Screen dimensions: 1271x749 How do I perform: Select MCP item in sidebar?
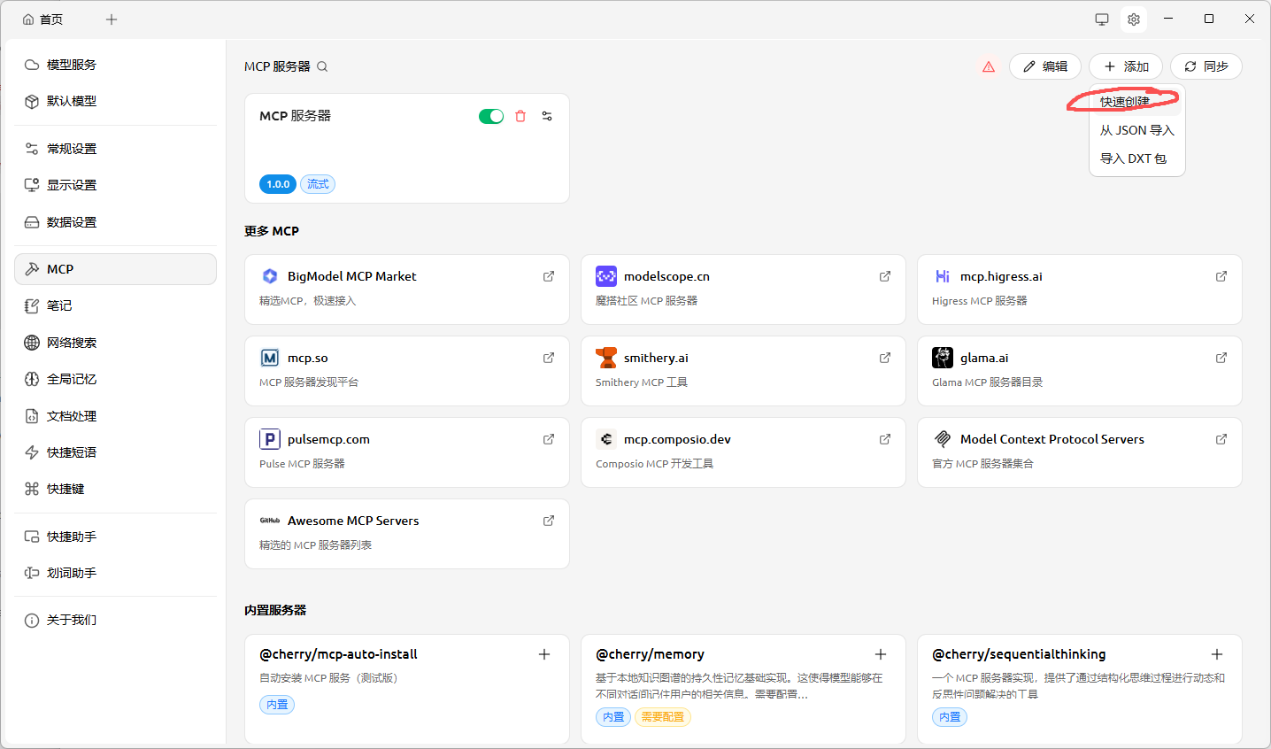coord(115,269)
